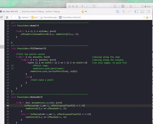Open the Foursides::disturb() jump bar segment
153x124 pixels.
click(70, 17)
